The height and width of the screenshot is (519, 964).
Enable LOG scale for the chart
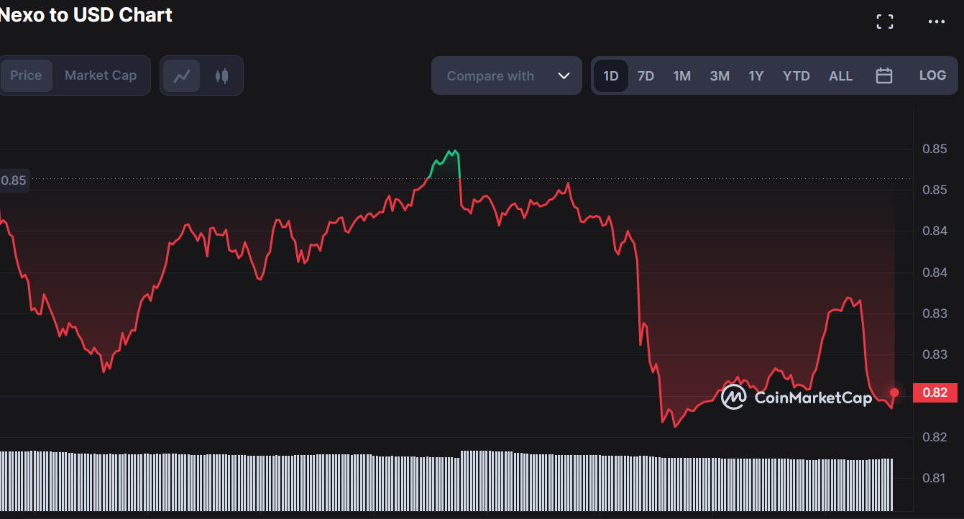(932, 75)
